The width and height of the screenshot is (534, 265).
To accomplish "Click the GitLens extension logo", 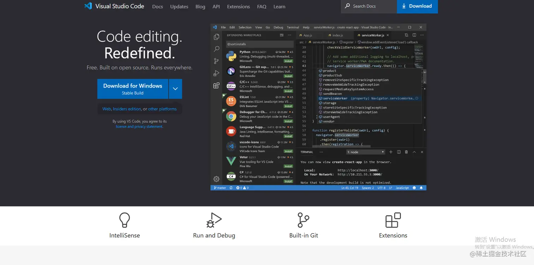I will [231, 71].
